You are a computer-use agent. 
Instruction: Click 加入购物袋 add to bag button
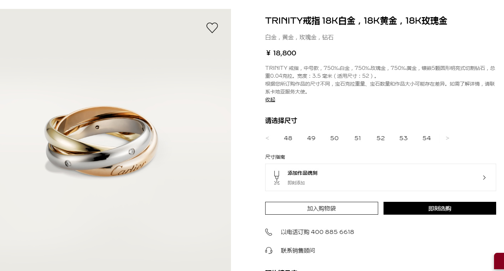(322, 208)
